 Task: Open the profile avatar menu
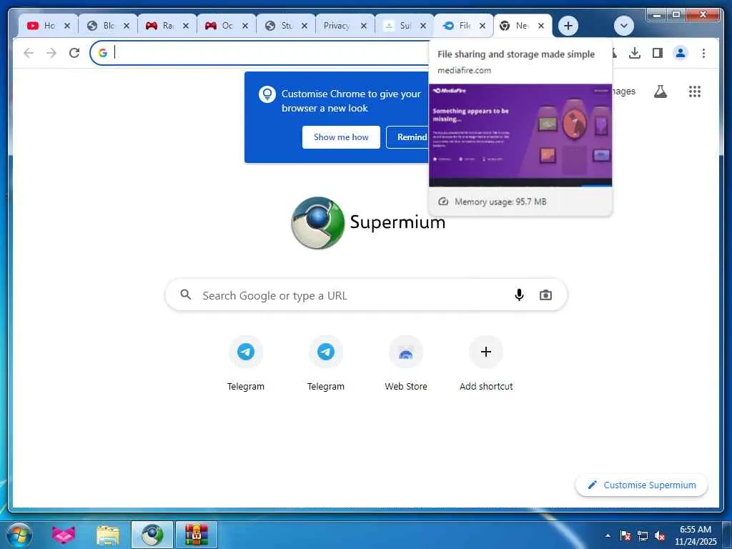tap(681, 53)
